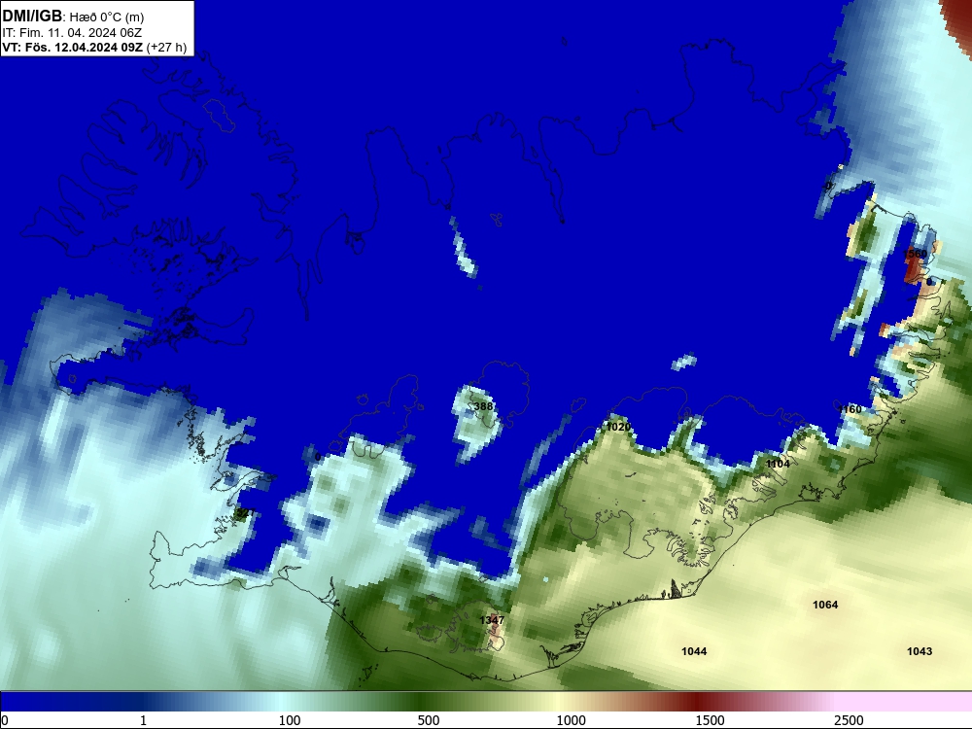Click the legend scale value 1000
This screenshot has width=972, height=729.
571,720
